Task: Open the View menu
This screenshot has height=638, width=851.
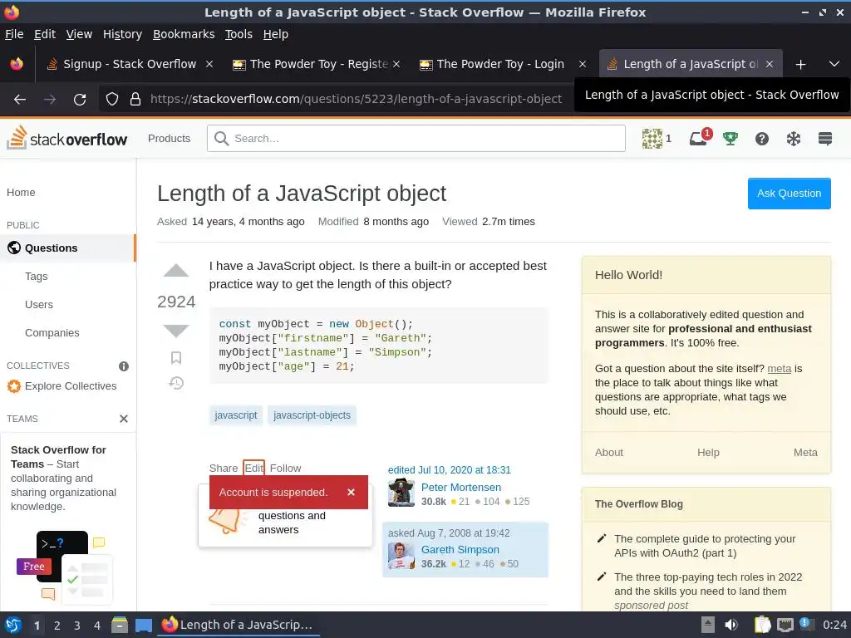Action: [79, 34]
